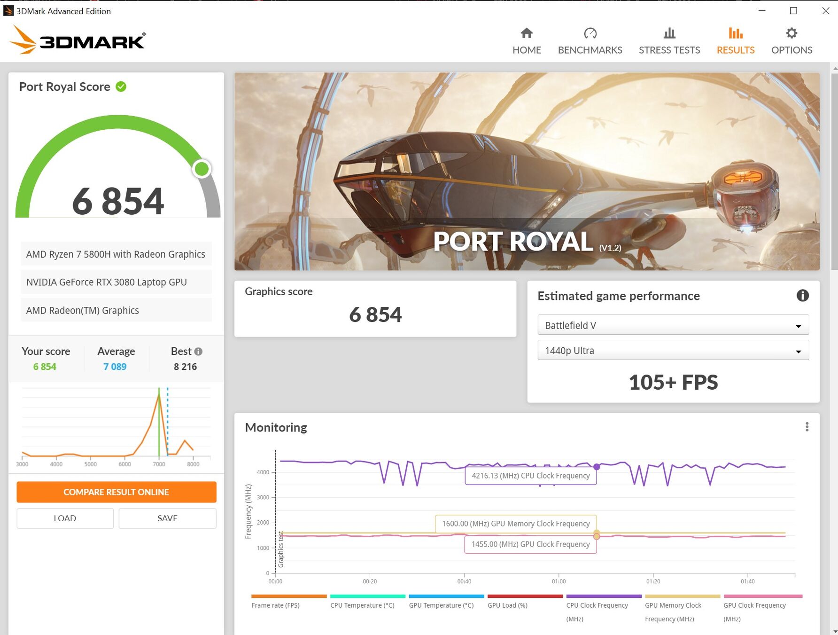838x635 pixels.
Task: Click the average score value 7 089
Action: pyautogui.click(x=115, y=367)
